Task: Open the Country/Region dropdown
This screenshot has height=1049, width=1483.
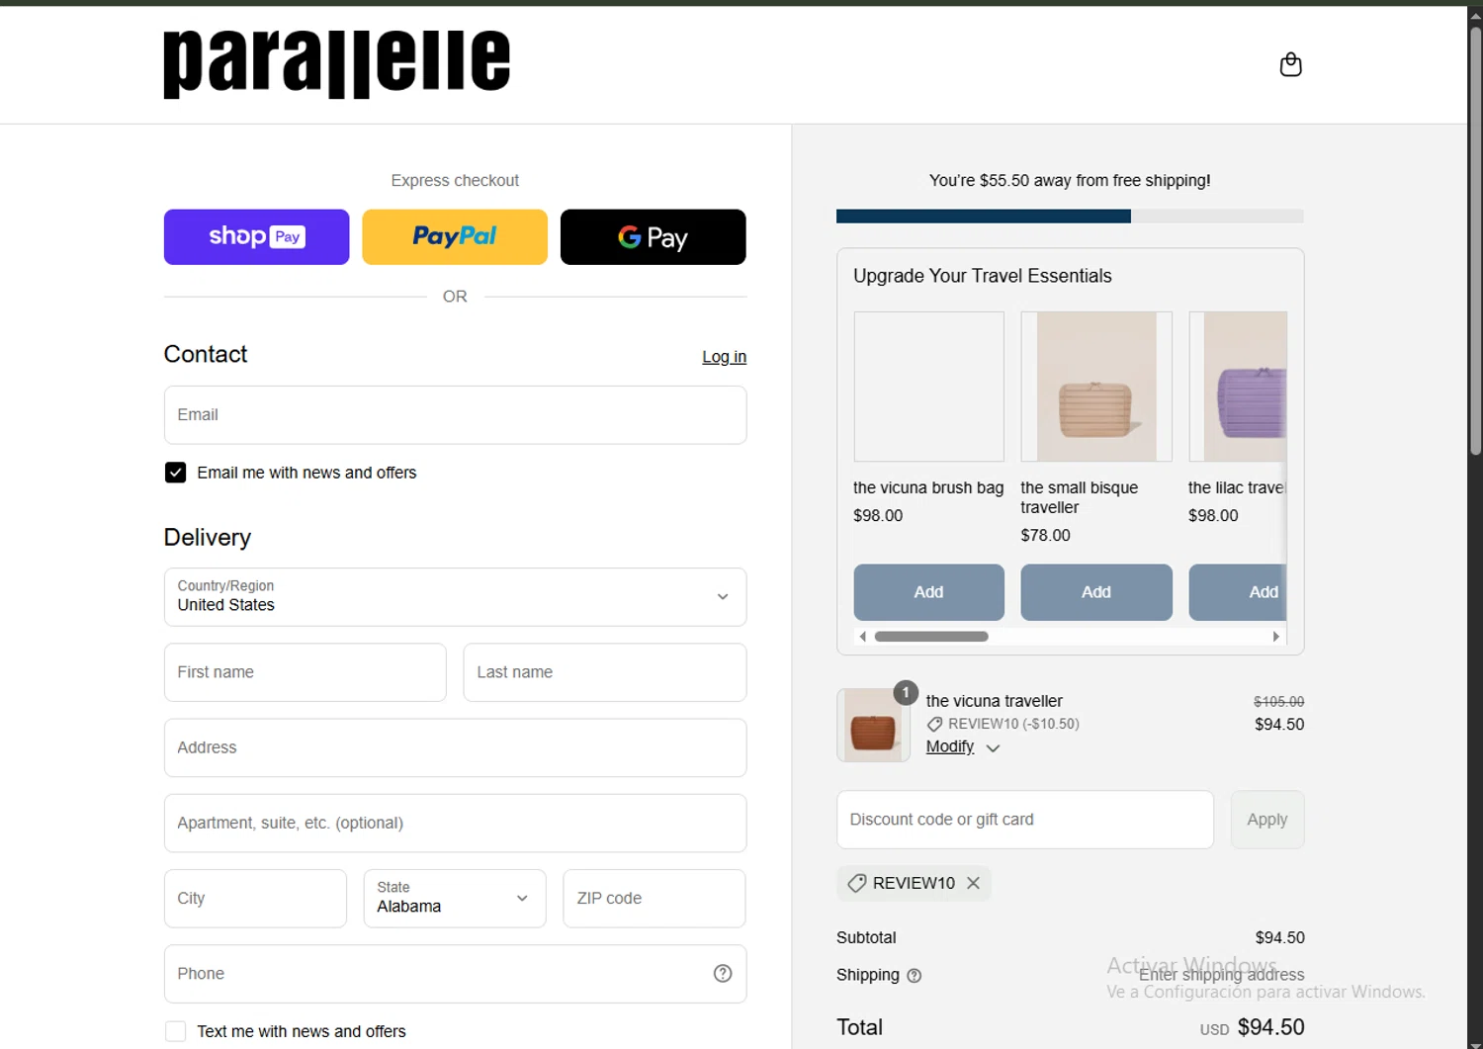Action: [455, 597]
